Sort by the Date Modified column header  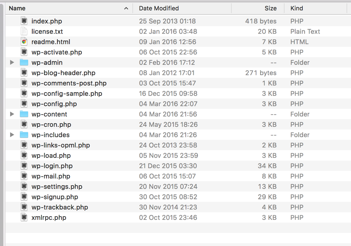[x=159, y=8]
